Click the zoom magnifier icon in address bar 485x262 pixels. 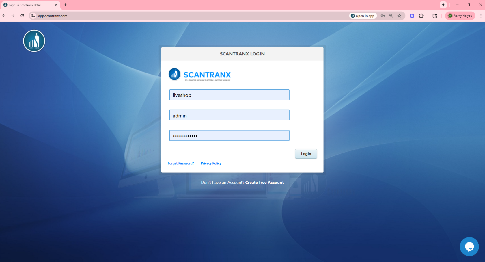pyautogui.click(x=391, y=16)
